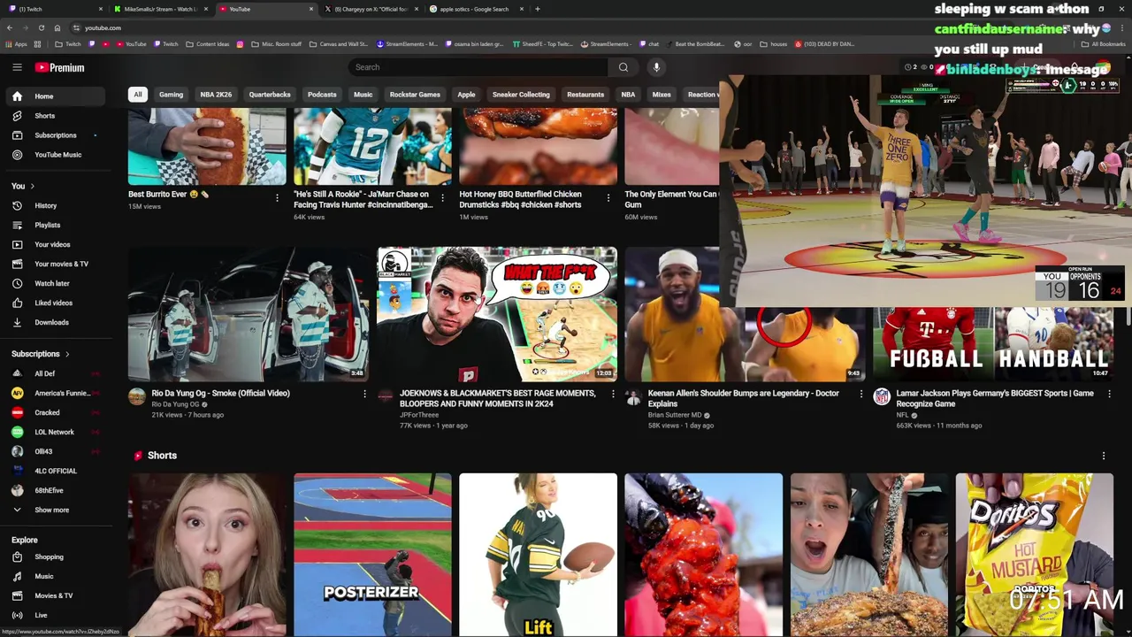Open the JOEKNOWS rage moments thumbnail
This screenshot has width=1132, height=637.
point(496,314)
